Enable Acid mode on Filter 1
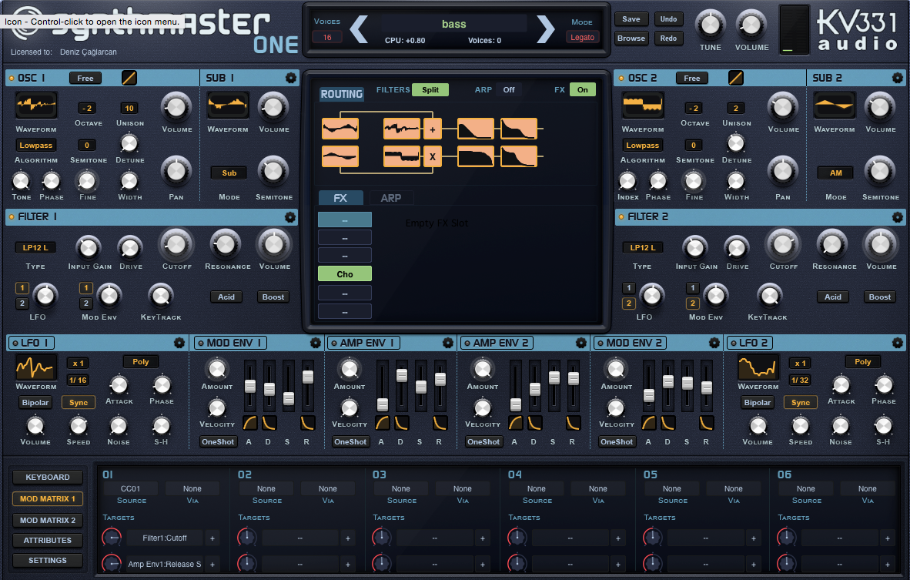Screen dimensions: 910x580 (226, 297)
